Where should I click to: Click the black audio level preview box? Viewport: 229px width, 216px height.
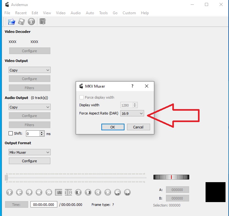tap(215, 192)
